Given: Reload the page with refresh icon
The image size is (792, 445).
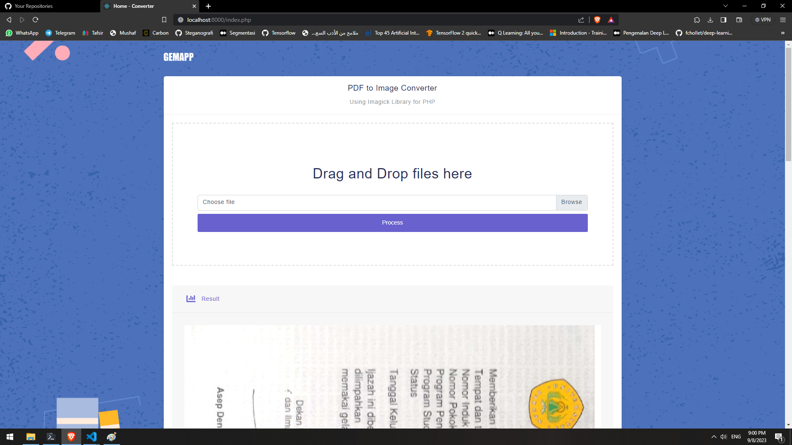Looking at the screenshot, I should [x=35, y=20].
